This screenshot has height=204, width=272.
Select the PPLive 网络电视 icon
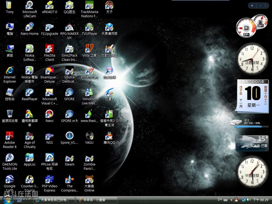50,157
